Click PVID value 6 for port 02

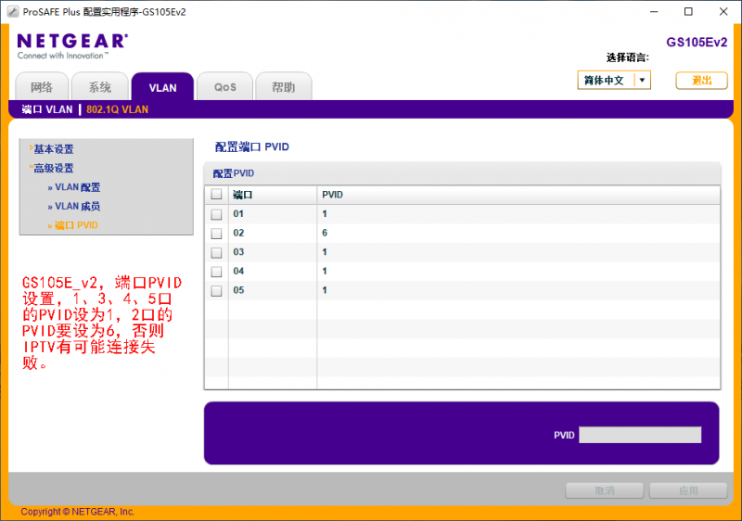325,233
